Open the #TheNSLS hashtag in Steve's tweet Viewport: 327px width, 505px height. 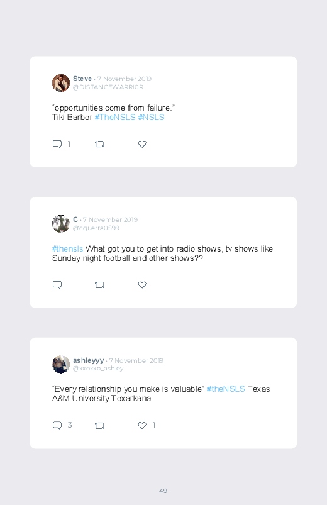coord(115,117)
